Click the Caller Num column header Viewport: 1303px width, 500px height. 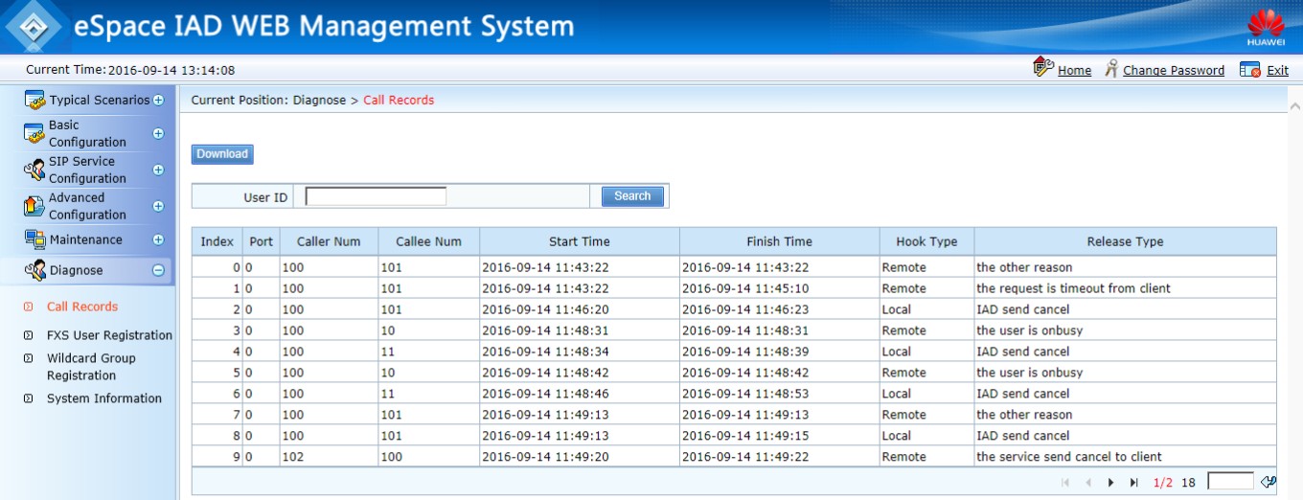pos(329,241)
